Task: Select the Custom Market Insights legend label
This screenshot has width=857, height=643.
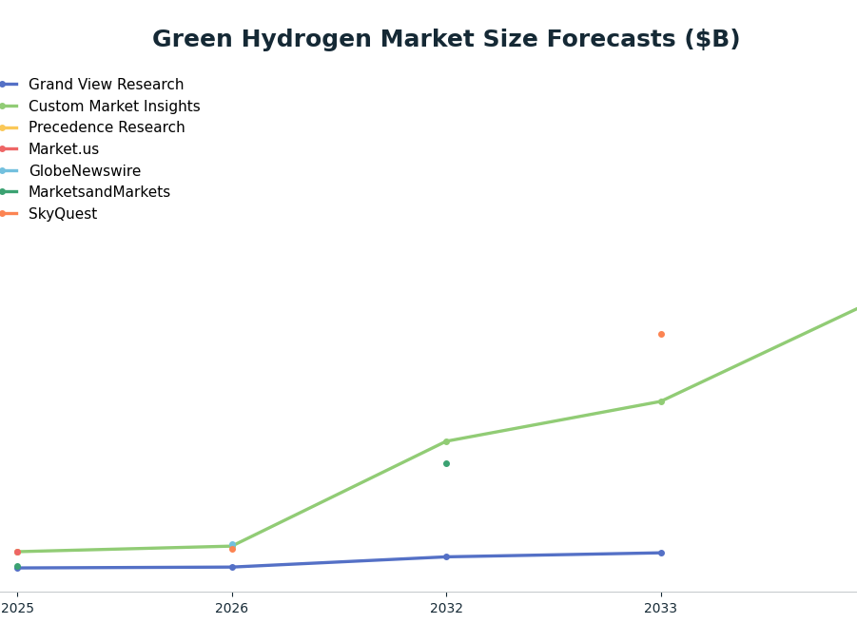Action: pos(114,107)
